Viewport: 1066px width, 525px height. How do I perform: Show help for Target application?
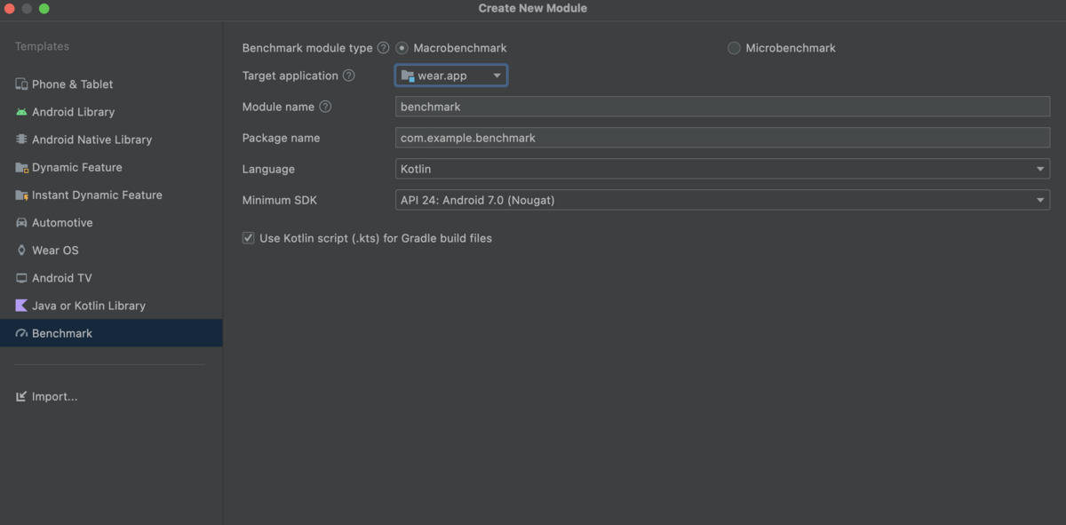[349, 76]
